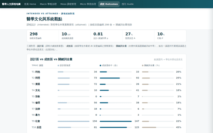Expand the T2 同理 topic row
This screenshot has width=213, height=133.
(x=106, y=78)
